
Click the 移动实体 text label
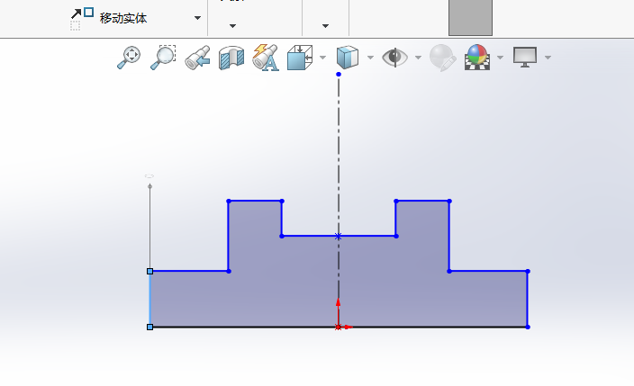tap(123, 18)
